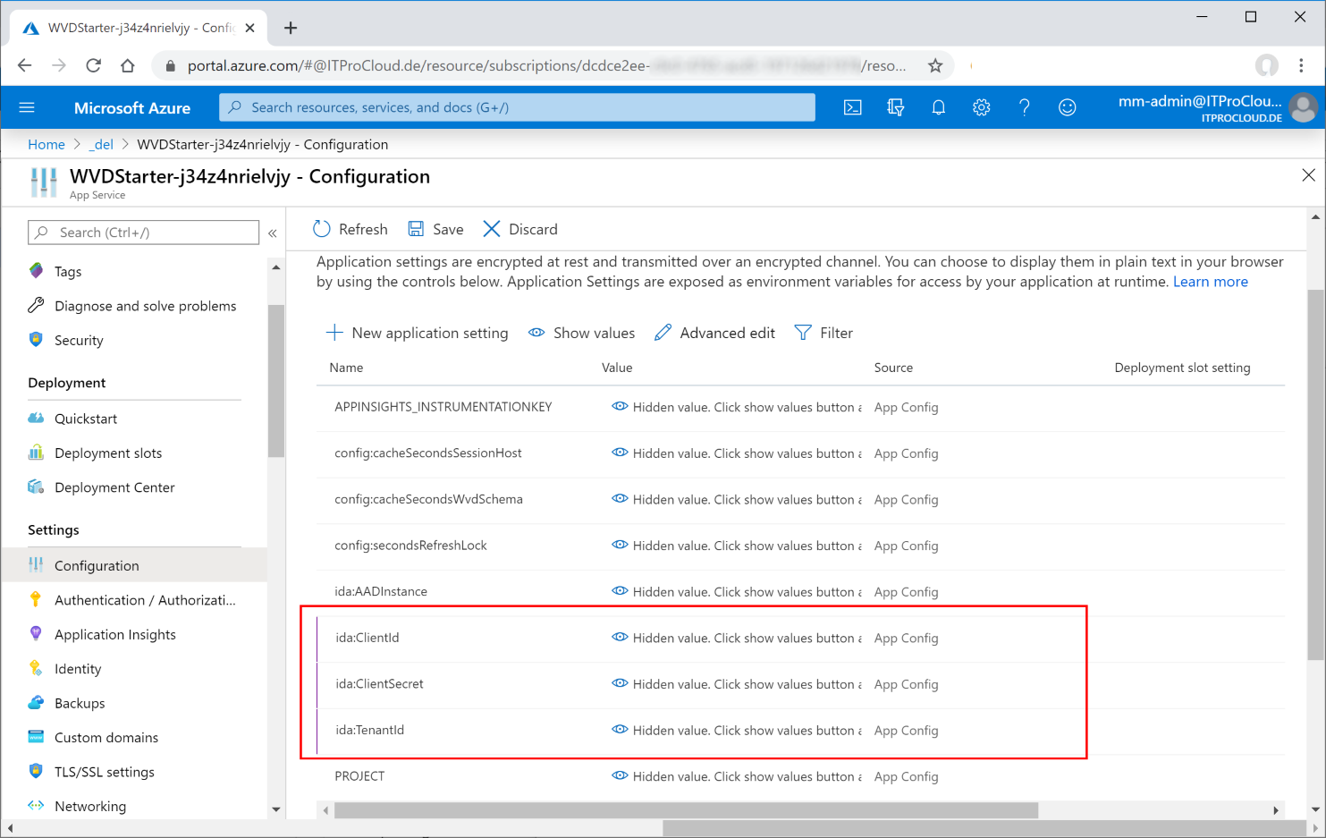This screenshot has width=1326, height=838.
Task: Reveal the ida:AADInstance hidden value
Action: tap(620, 591)
